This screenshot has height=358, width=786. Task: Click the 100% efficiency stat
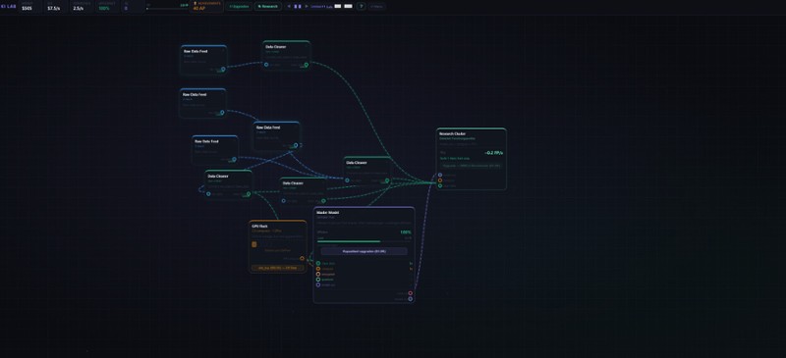coord(108,7)
